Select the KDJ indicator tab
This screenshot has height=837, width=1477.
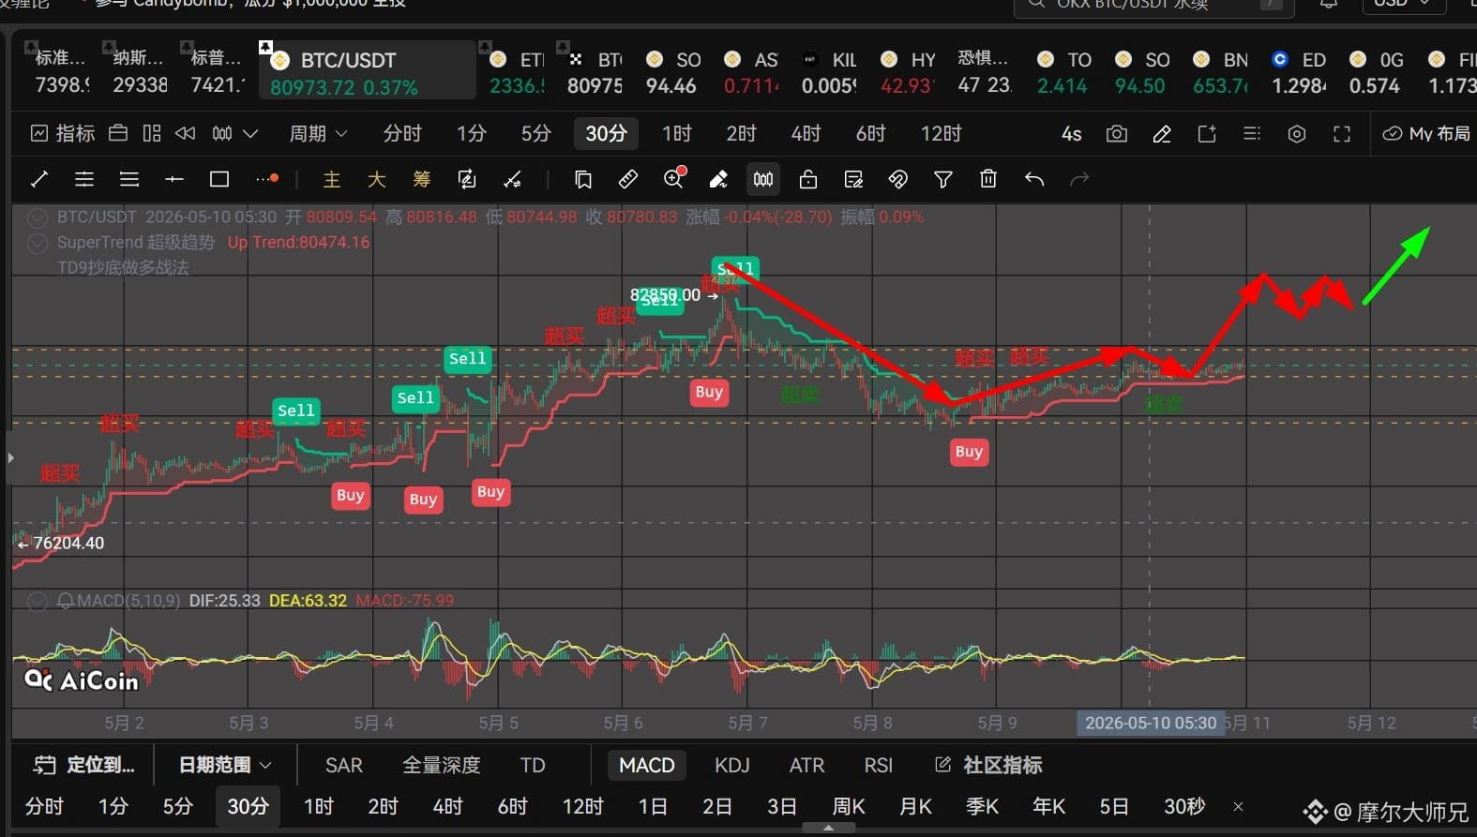click(732, 765)
